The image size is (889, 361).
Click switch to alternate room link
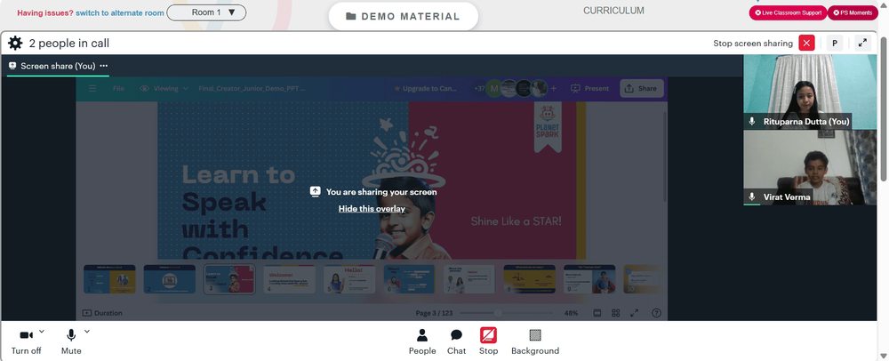click(120, 12)
